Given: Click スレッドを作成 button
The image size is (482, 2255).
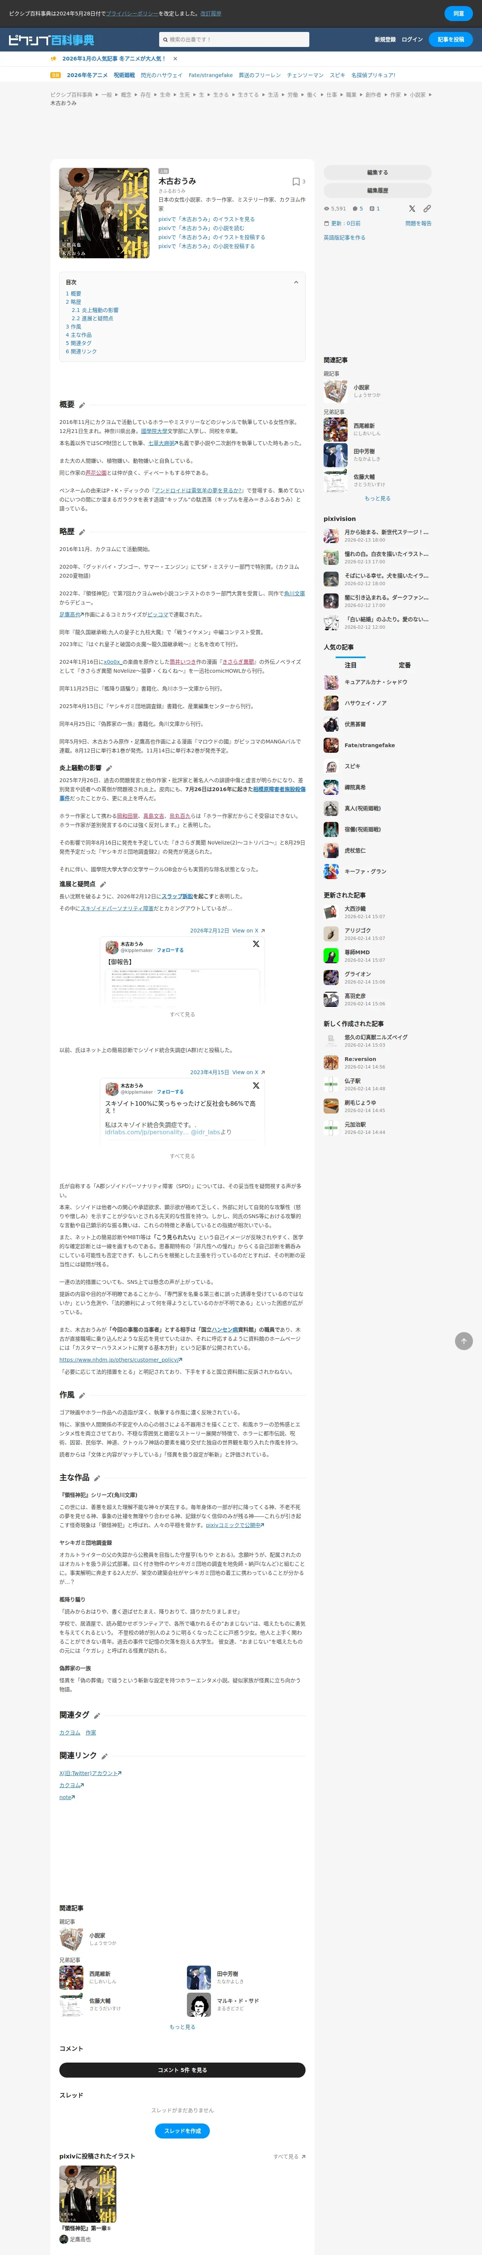Looking at the screenshot, I should (182, 2131).
